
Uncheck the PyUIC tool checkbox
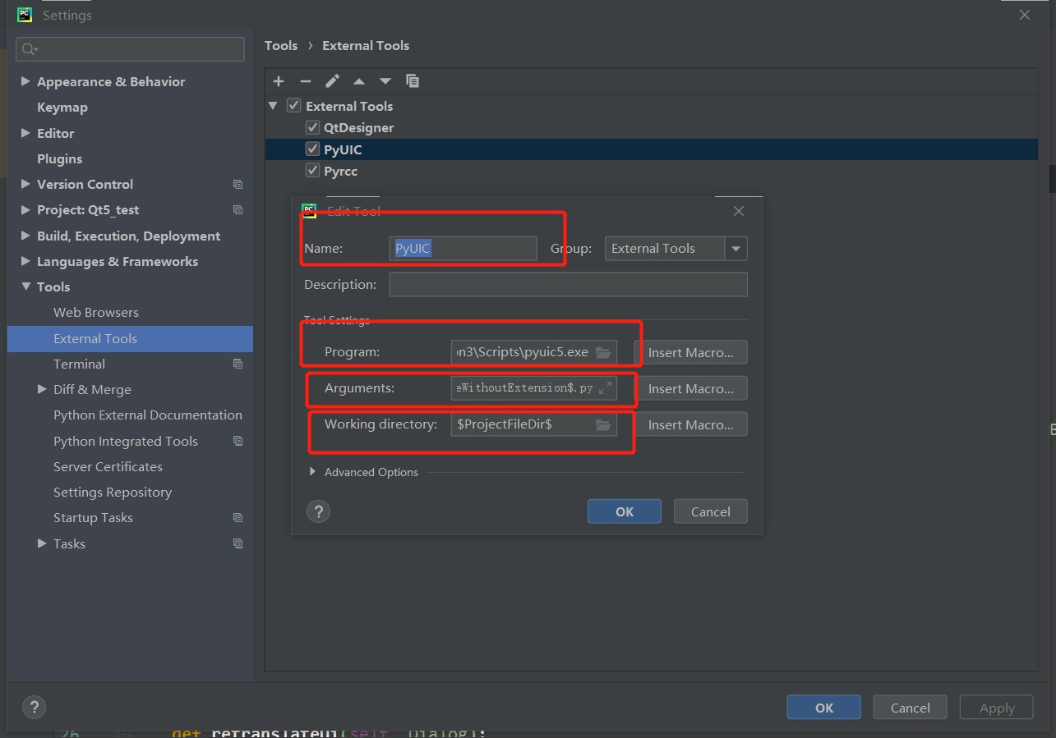312,149
